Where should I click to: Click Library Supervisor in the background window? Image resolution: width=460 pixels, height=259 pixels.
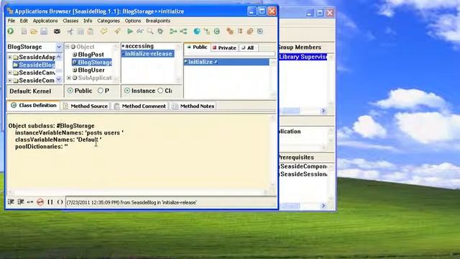point(303,57)
